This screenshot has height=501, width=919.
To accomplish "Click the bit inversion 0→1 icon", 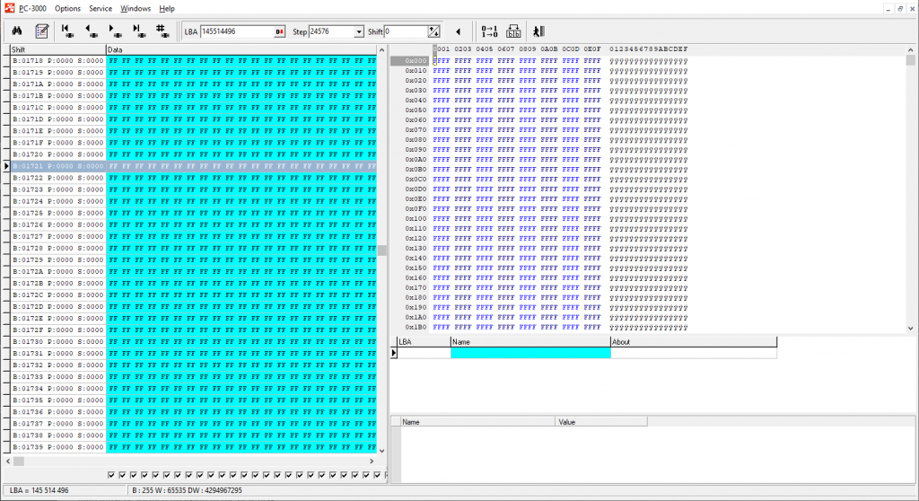I will pos(489,31).
